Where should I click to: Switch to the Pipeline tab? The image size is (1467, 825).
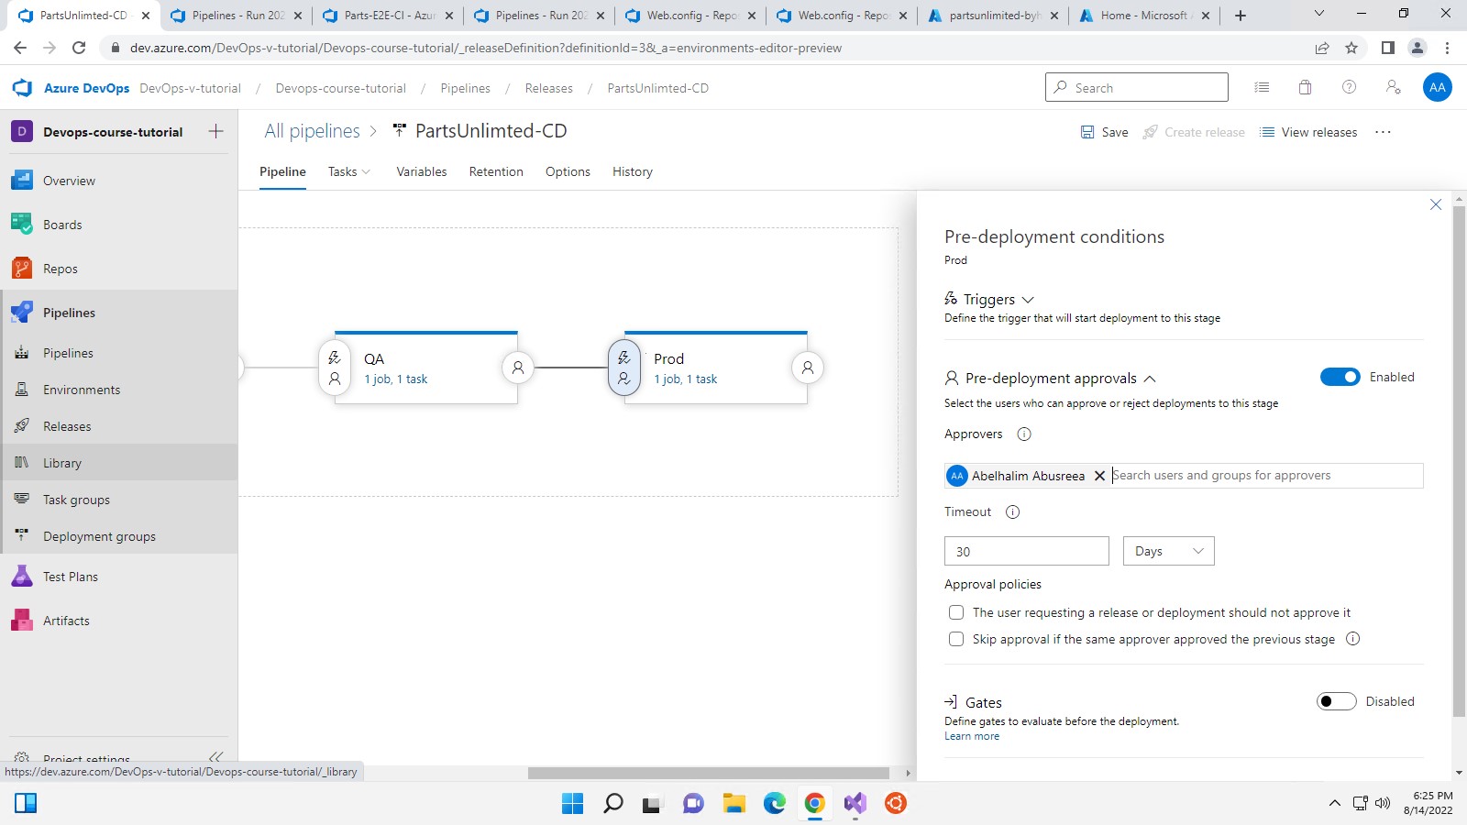point(282,171)
